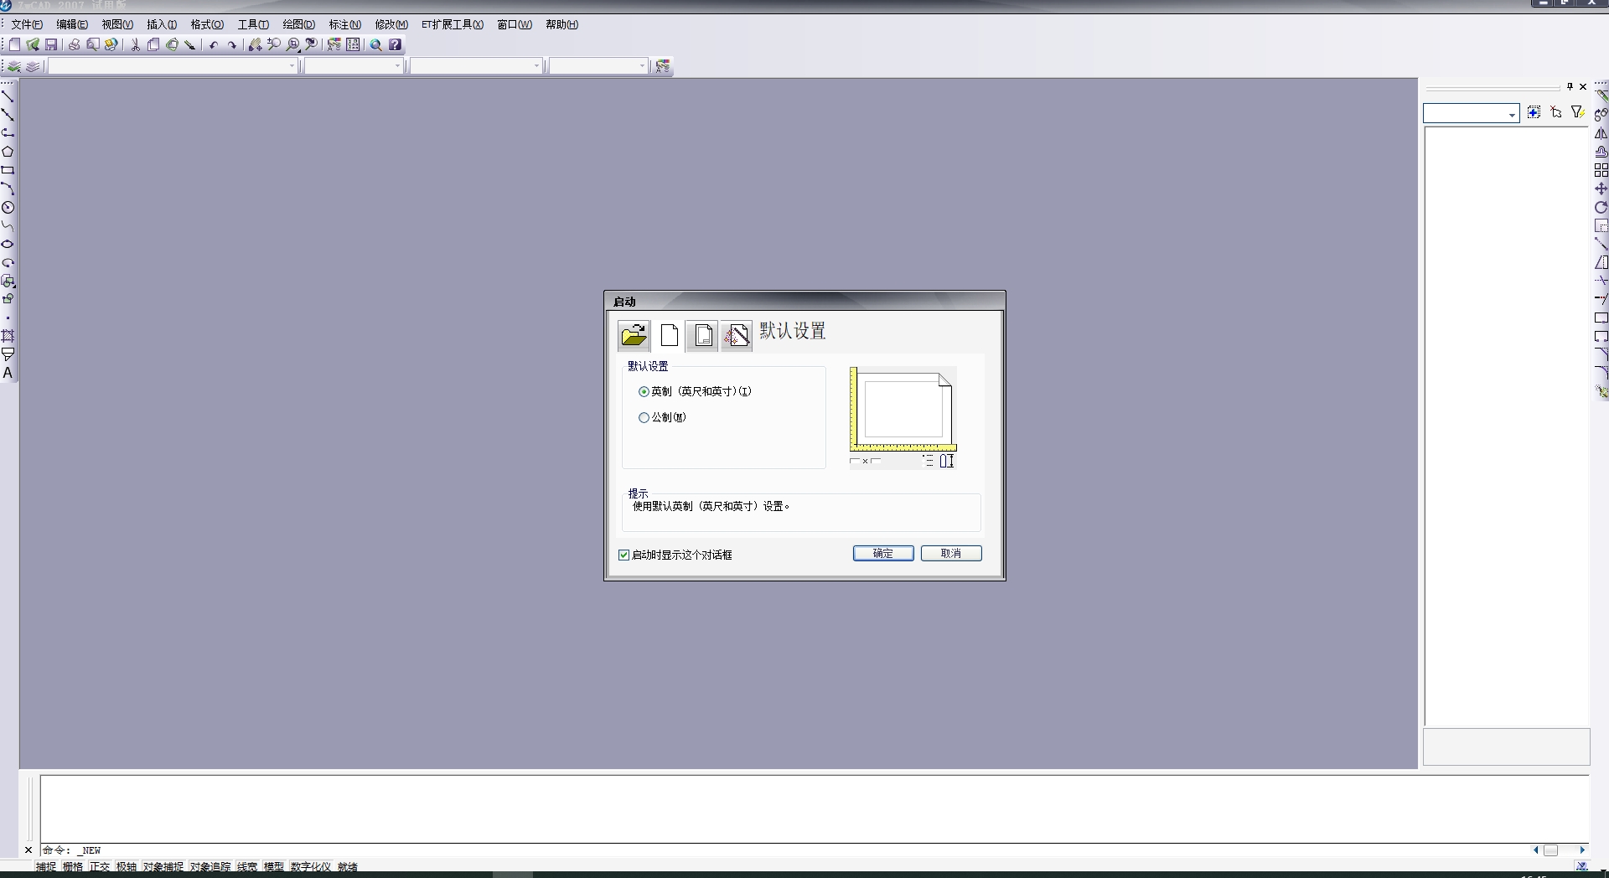Click the open drawing folder icon in dialog
Screen dimensions: 1609x878
(x=634, y=336)
